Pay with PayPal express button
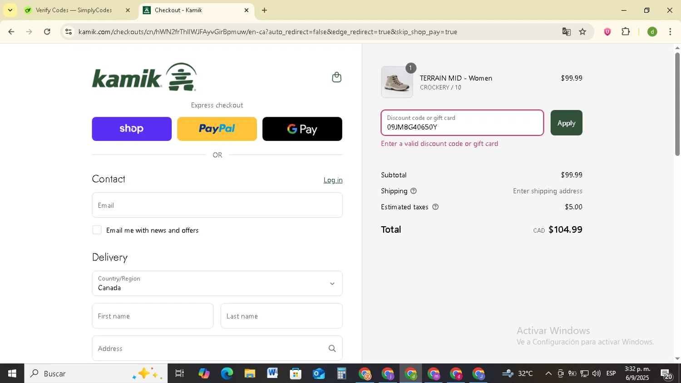 point(217,129)
